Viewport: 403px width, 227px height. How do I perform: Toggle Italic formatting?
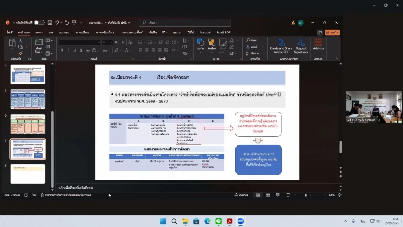(68, 50)
